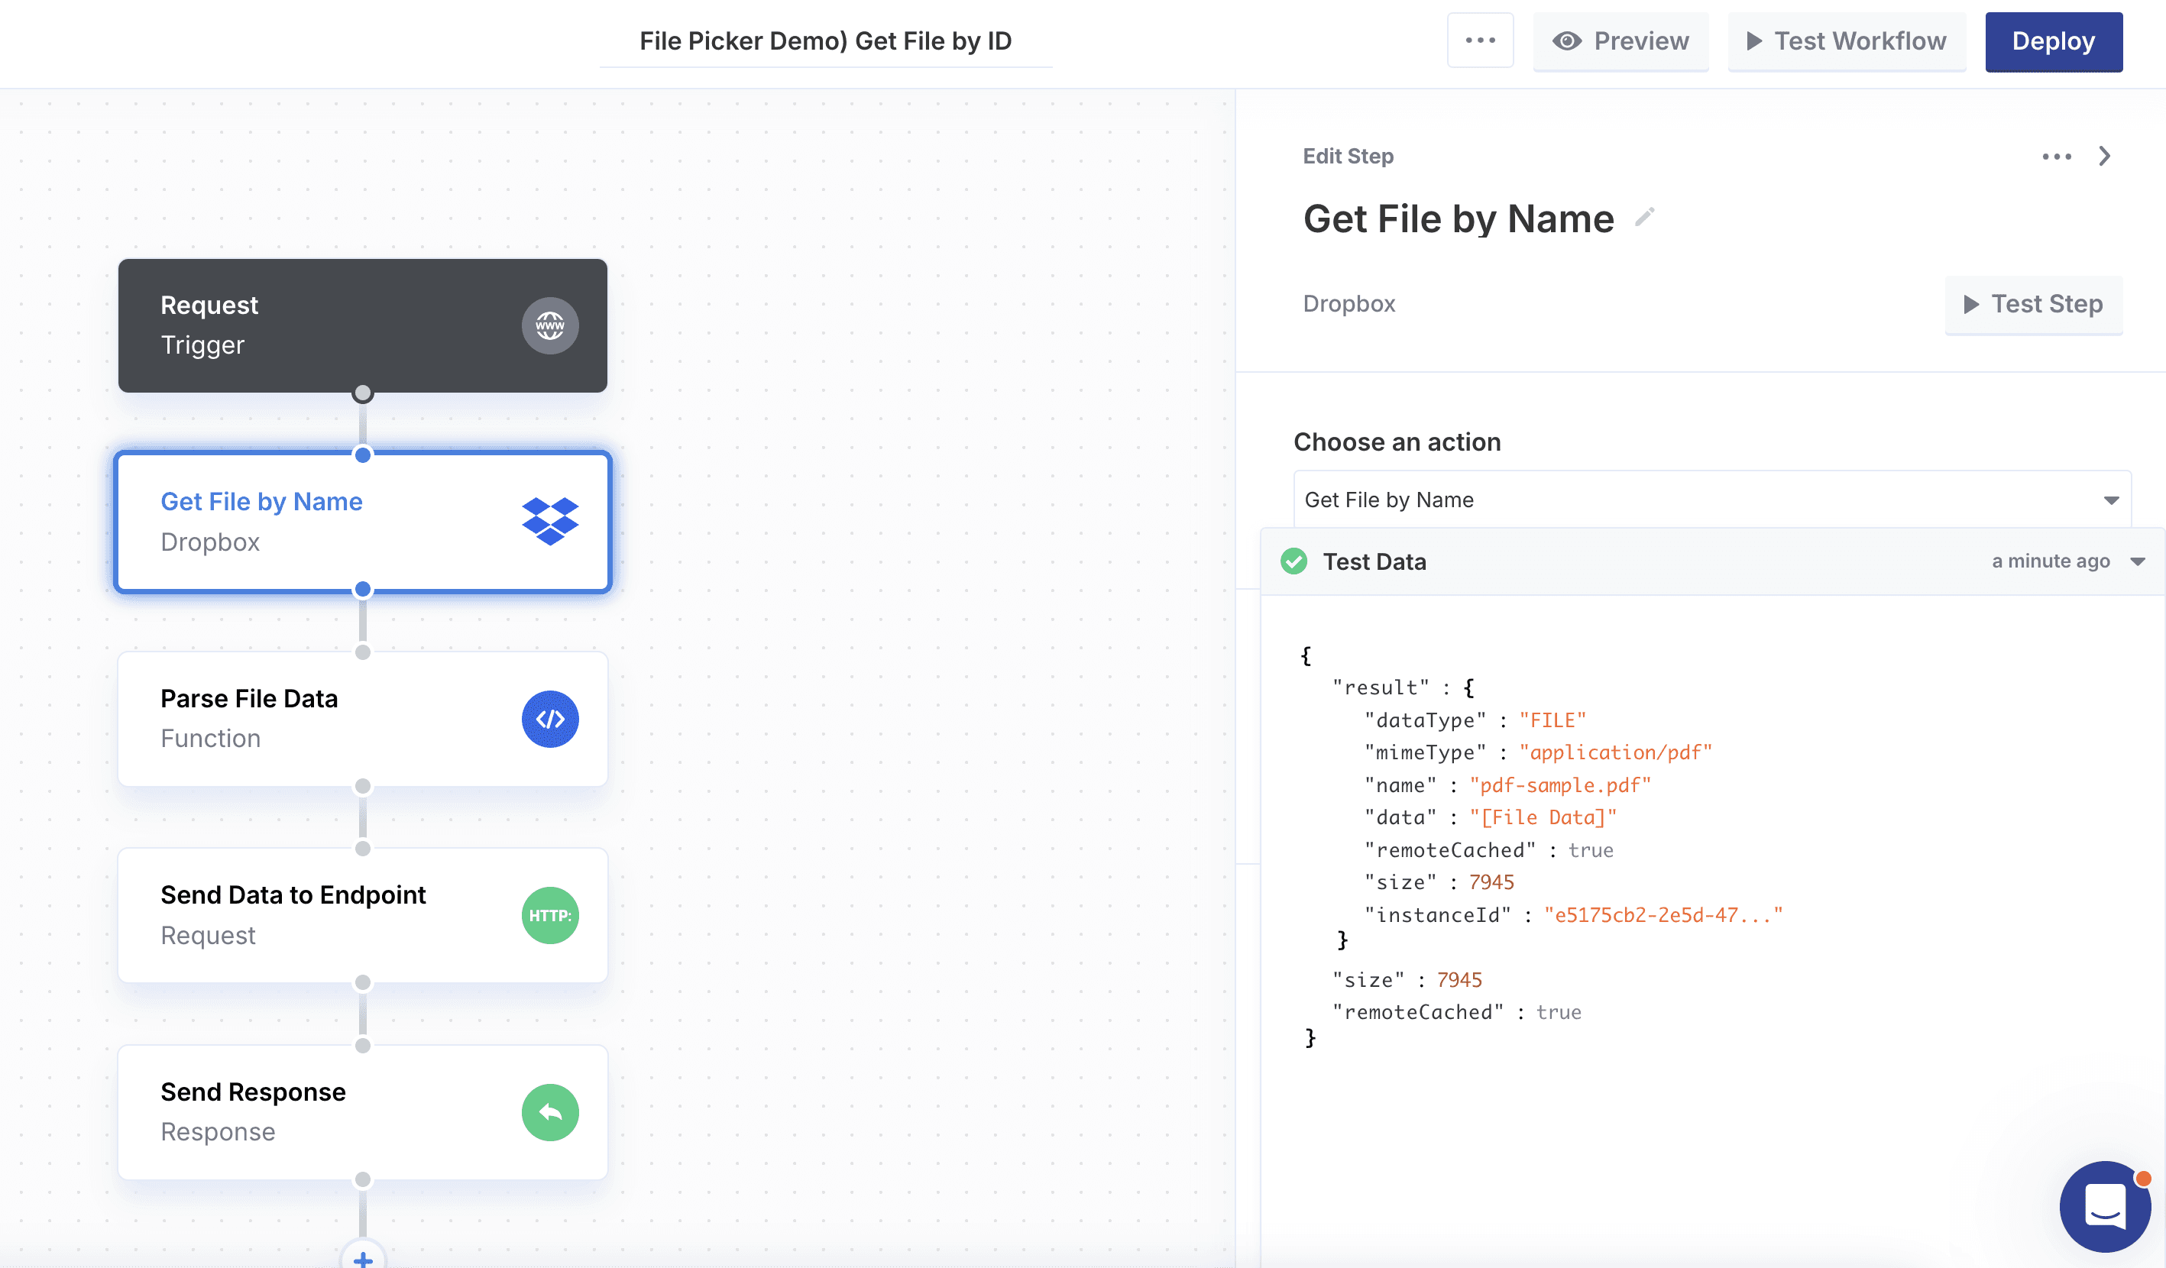2166x1268 pixels.
Task: Open the chat support bubble
Action: pyautogui.click(x=2104, y=1206)
